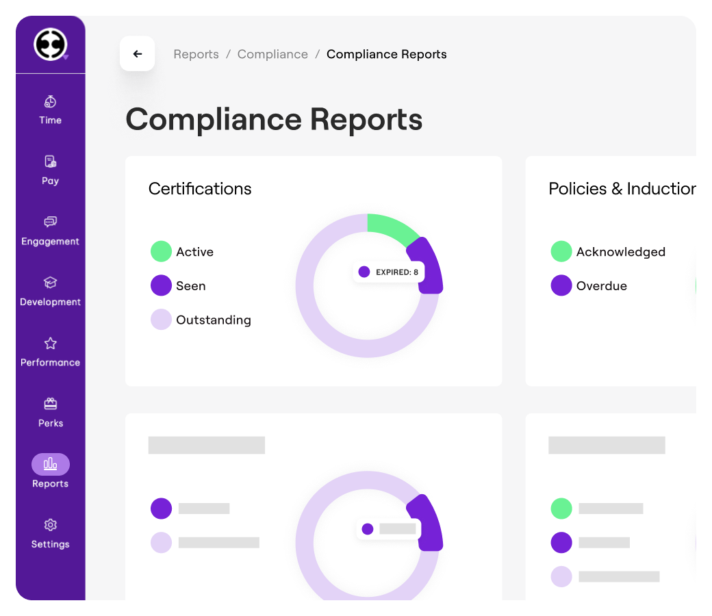Open the Perks gift box icon
Image resolution: width=712 pixels, height=616 pixels.
point(50,404)
